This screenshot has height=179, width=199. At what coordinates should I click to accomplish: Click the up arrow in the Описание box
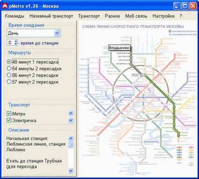[x=71, y=138]
